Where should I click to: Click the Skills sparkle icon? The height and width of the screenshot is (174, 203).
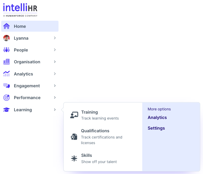74,158
